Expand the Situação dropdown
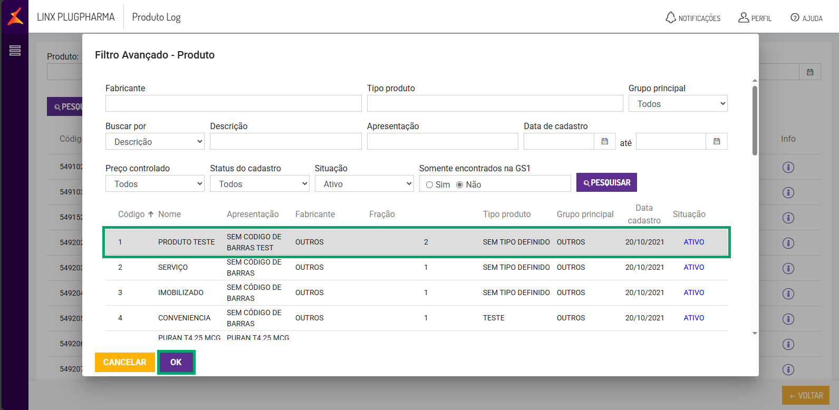 coord(364,184)
